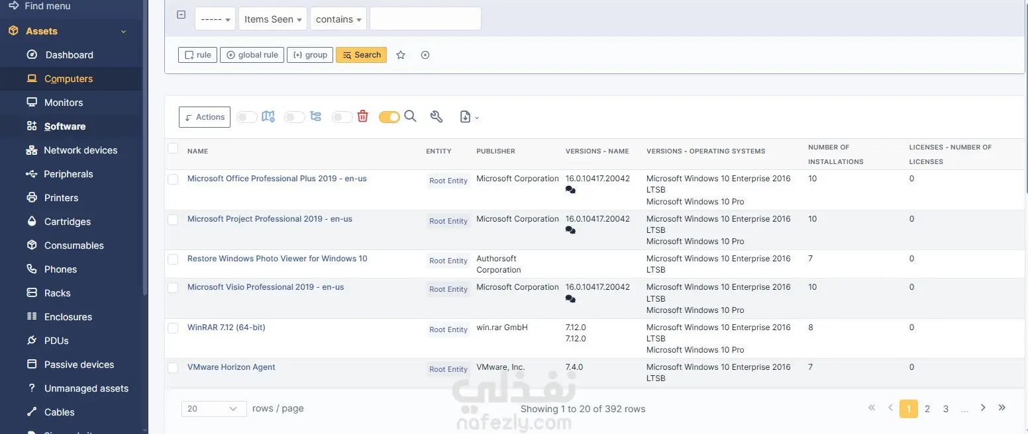Go to the next page arrow

[983, 408]
